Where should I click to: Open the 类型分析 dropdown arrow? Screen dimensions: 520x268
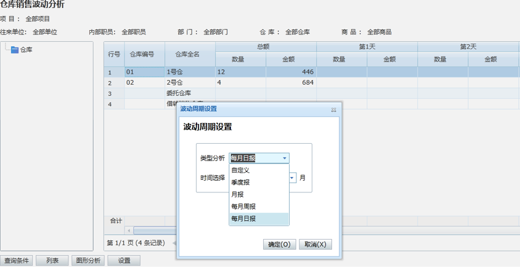point(285,158)
